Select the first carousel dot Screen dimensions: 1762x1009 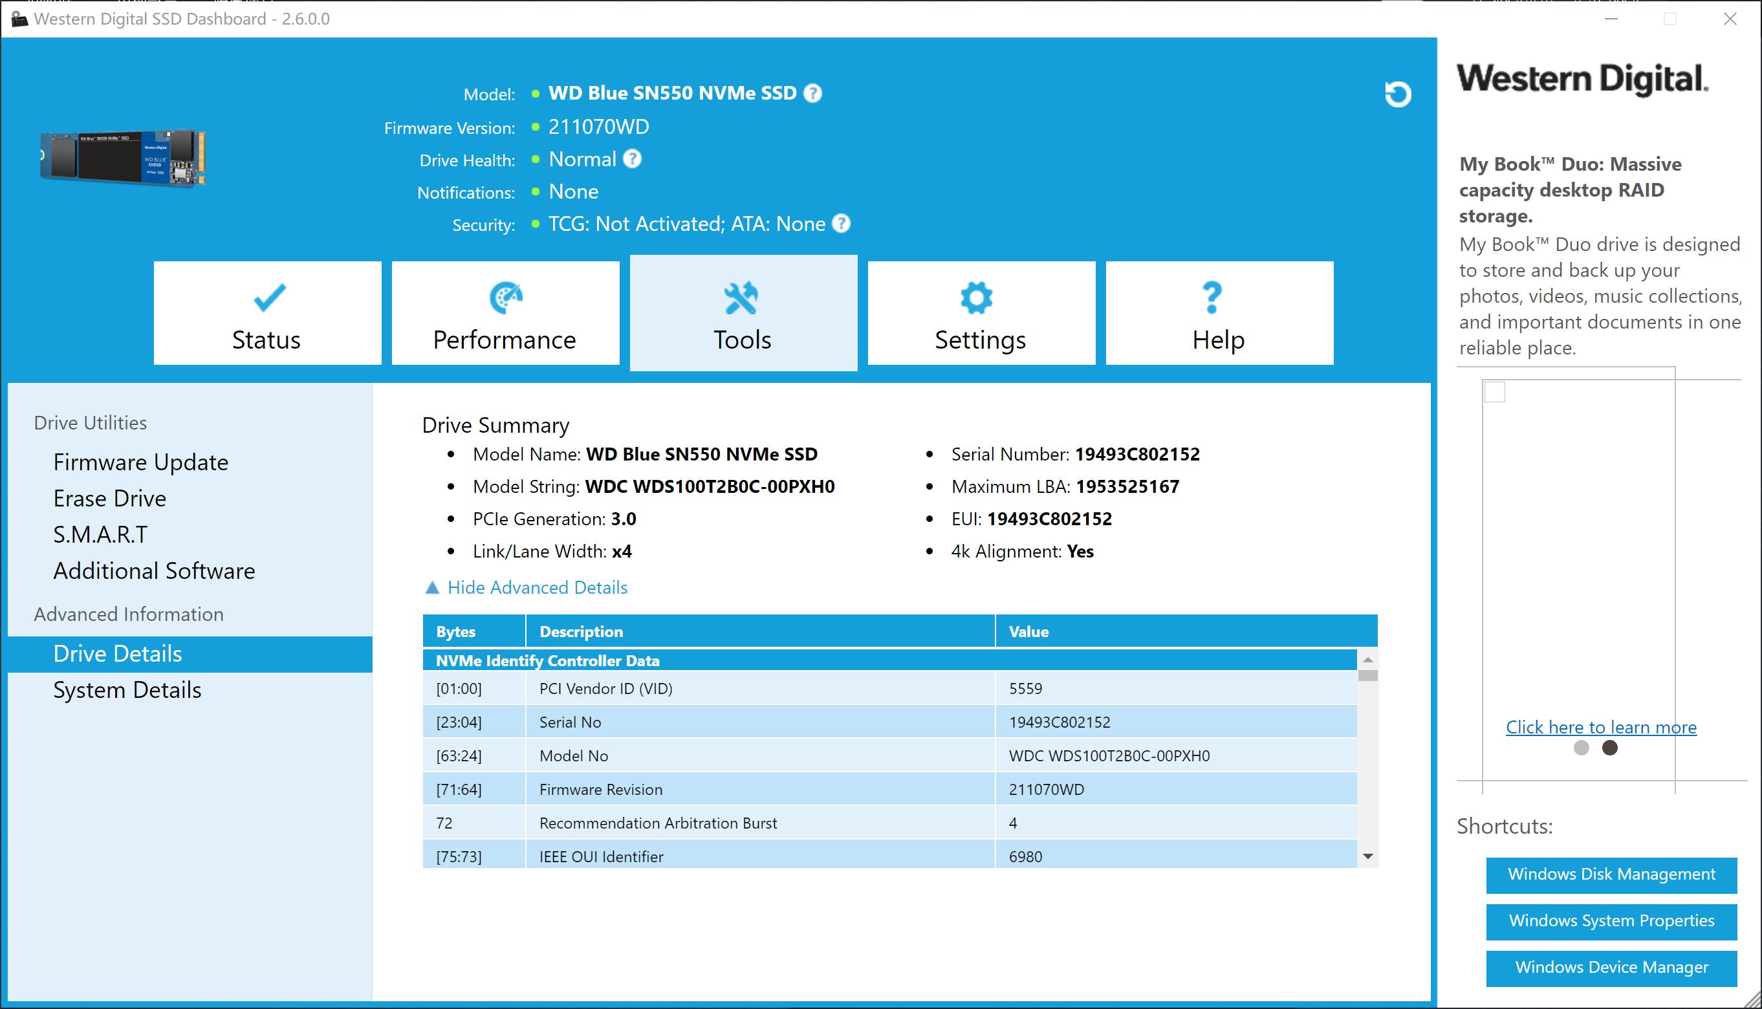click(1582, 748)
